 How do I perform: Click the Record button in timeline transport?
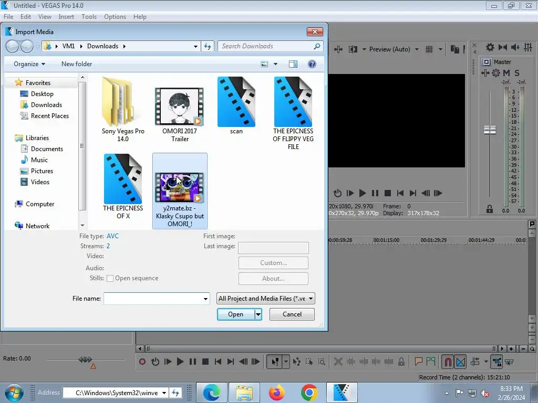pos(142,362)
